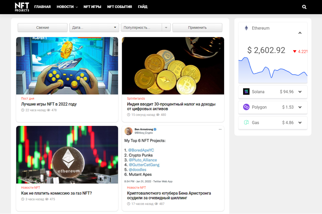Click the Polygon logo icon
Screen dimensions: 322x214
click(246, 107)
